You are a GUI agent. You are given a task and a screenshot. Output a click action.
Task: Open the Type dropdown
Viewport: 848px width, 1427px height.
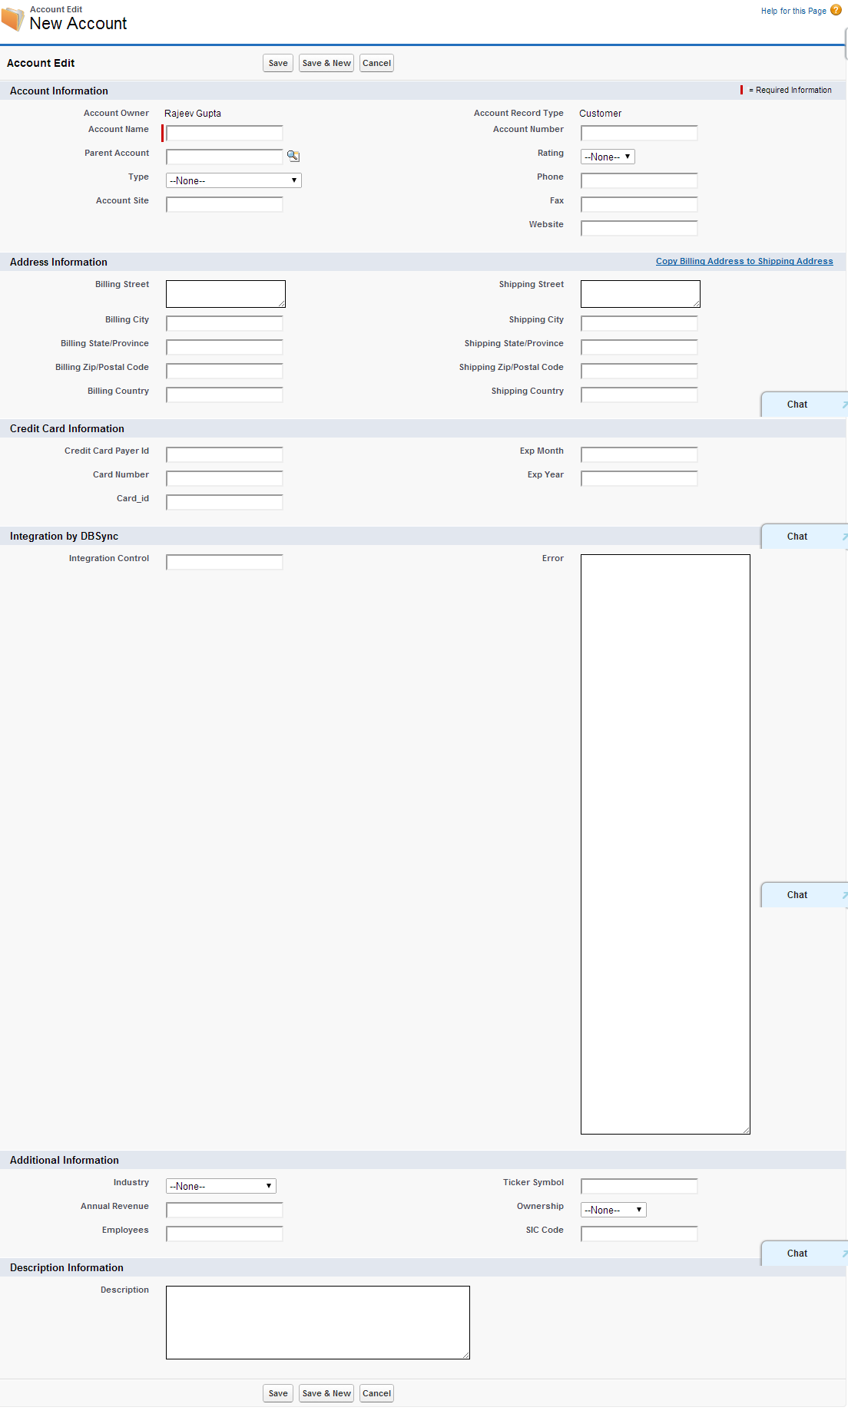point(234,180)
